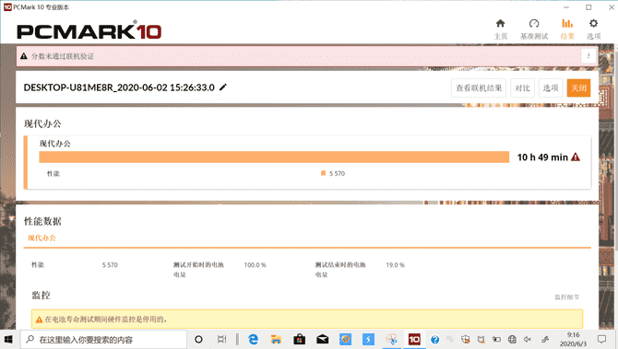Open Windows Start menu
Screen dimensions: 618x349
click(8, 339)
